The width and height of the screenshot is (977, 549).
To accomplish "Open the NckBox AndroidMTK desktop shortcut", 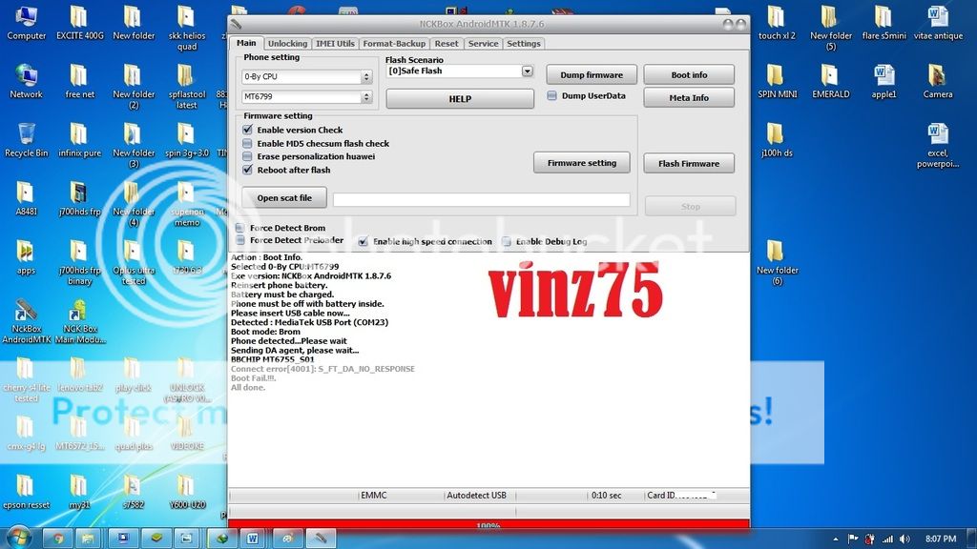I will 26,313.
